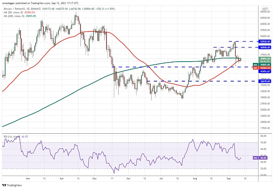The height and width of the screenshot is (189, 274).
Task: Click the May date on time axis
Action: pos(95,178)
